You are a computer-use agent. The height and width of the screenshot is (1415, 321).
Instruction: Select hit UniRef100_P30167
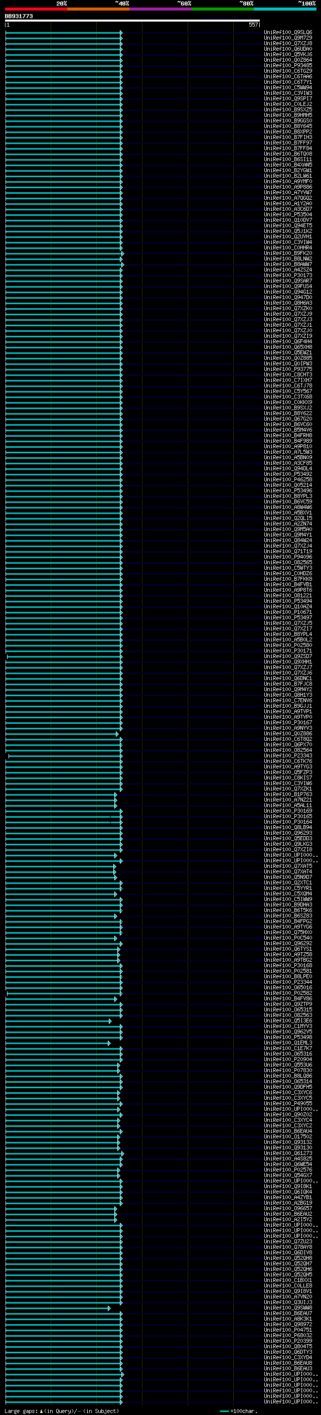(x=288, y=722)
